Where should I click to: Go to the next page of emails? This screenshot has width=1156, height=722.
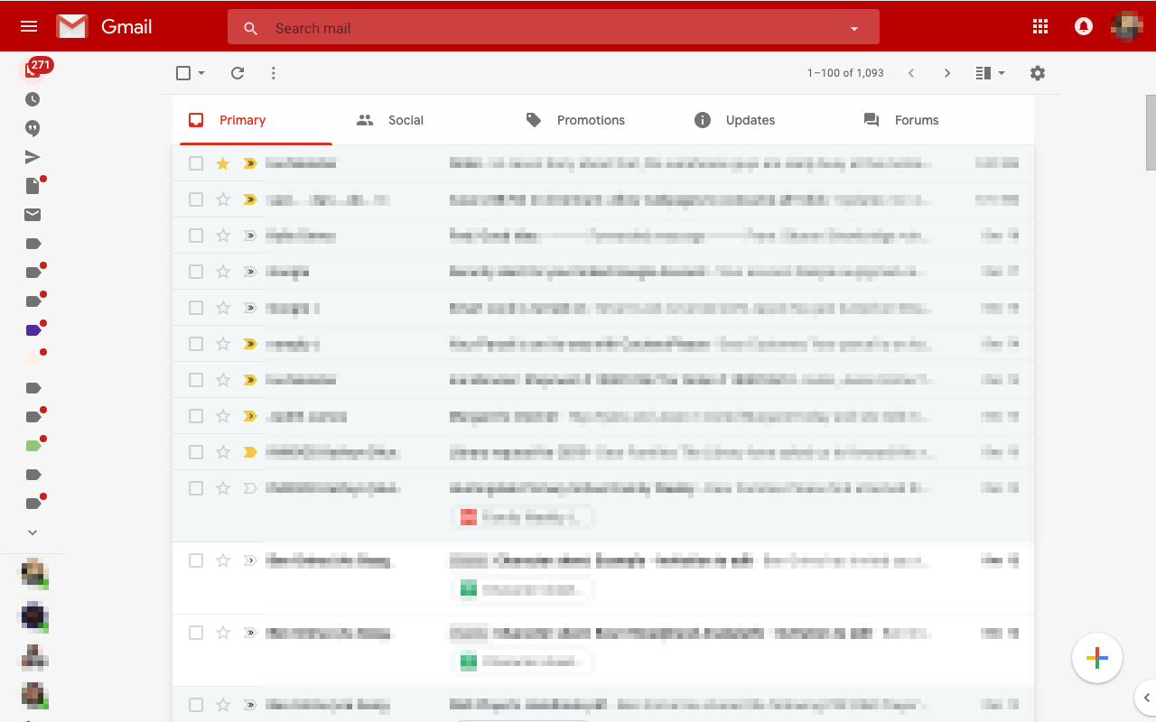coord(946,72)
